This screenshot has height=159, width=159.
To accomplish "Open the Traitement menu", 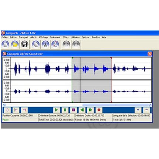I will coord(55,37).
